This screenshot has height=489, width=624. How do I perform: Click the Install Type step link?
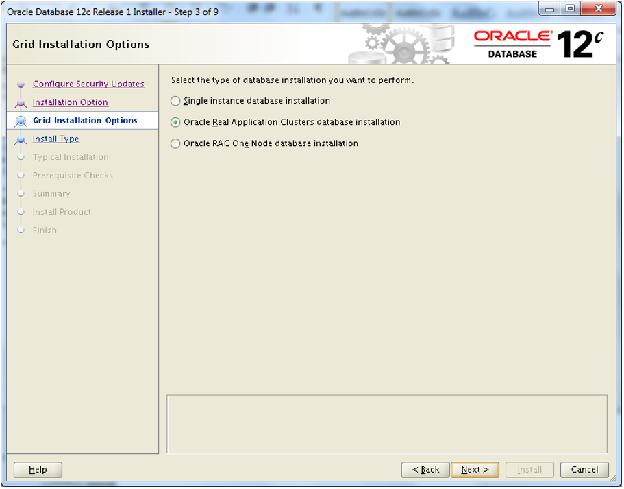tap(56, 139)
